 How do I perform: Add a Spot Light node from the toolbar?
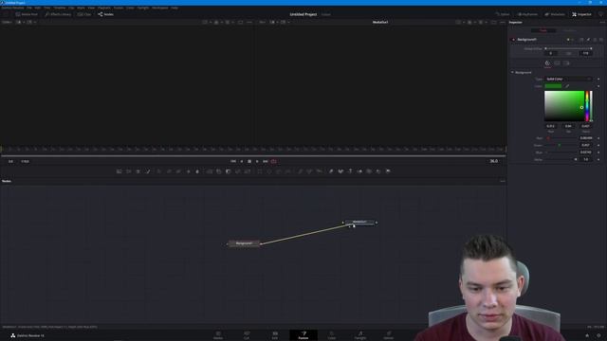point(378,171)
